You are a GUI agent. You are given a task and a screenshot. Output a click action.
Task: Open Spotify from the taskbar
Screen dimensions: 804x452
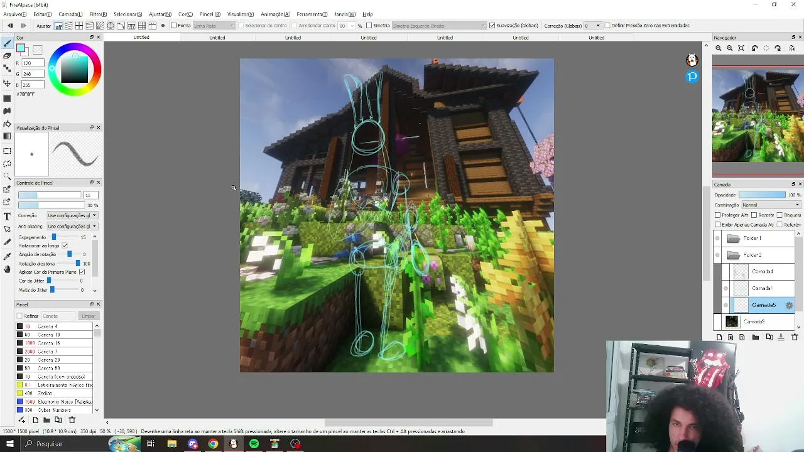[x=254, y=444]
